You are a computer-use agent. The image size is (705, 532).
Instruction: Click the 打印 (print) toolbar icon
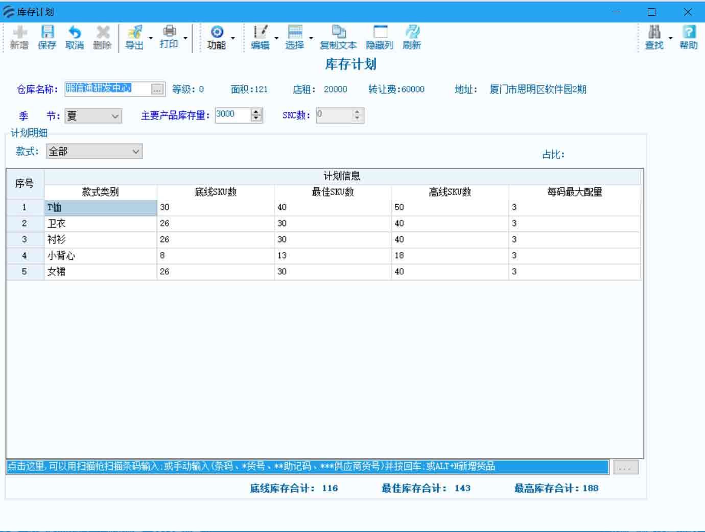tap(169, 37)
